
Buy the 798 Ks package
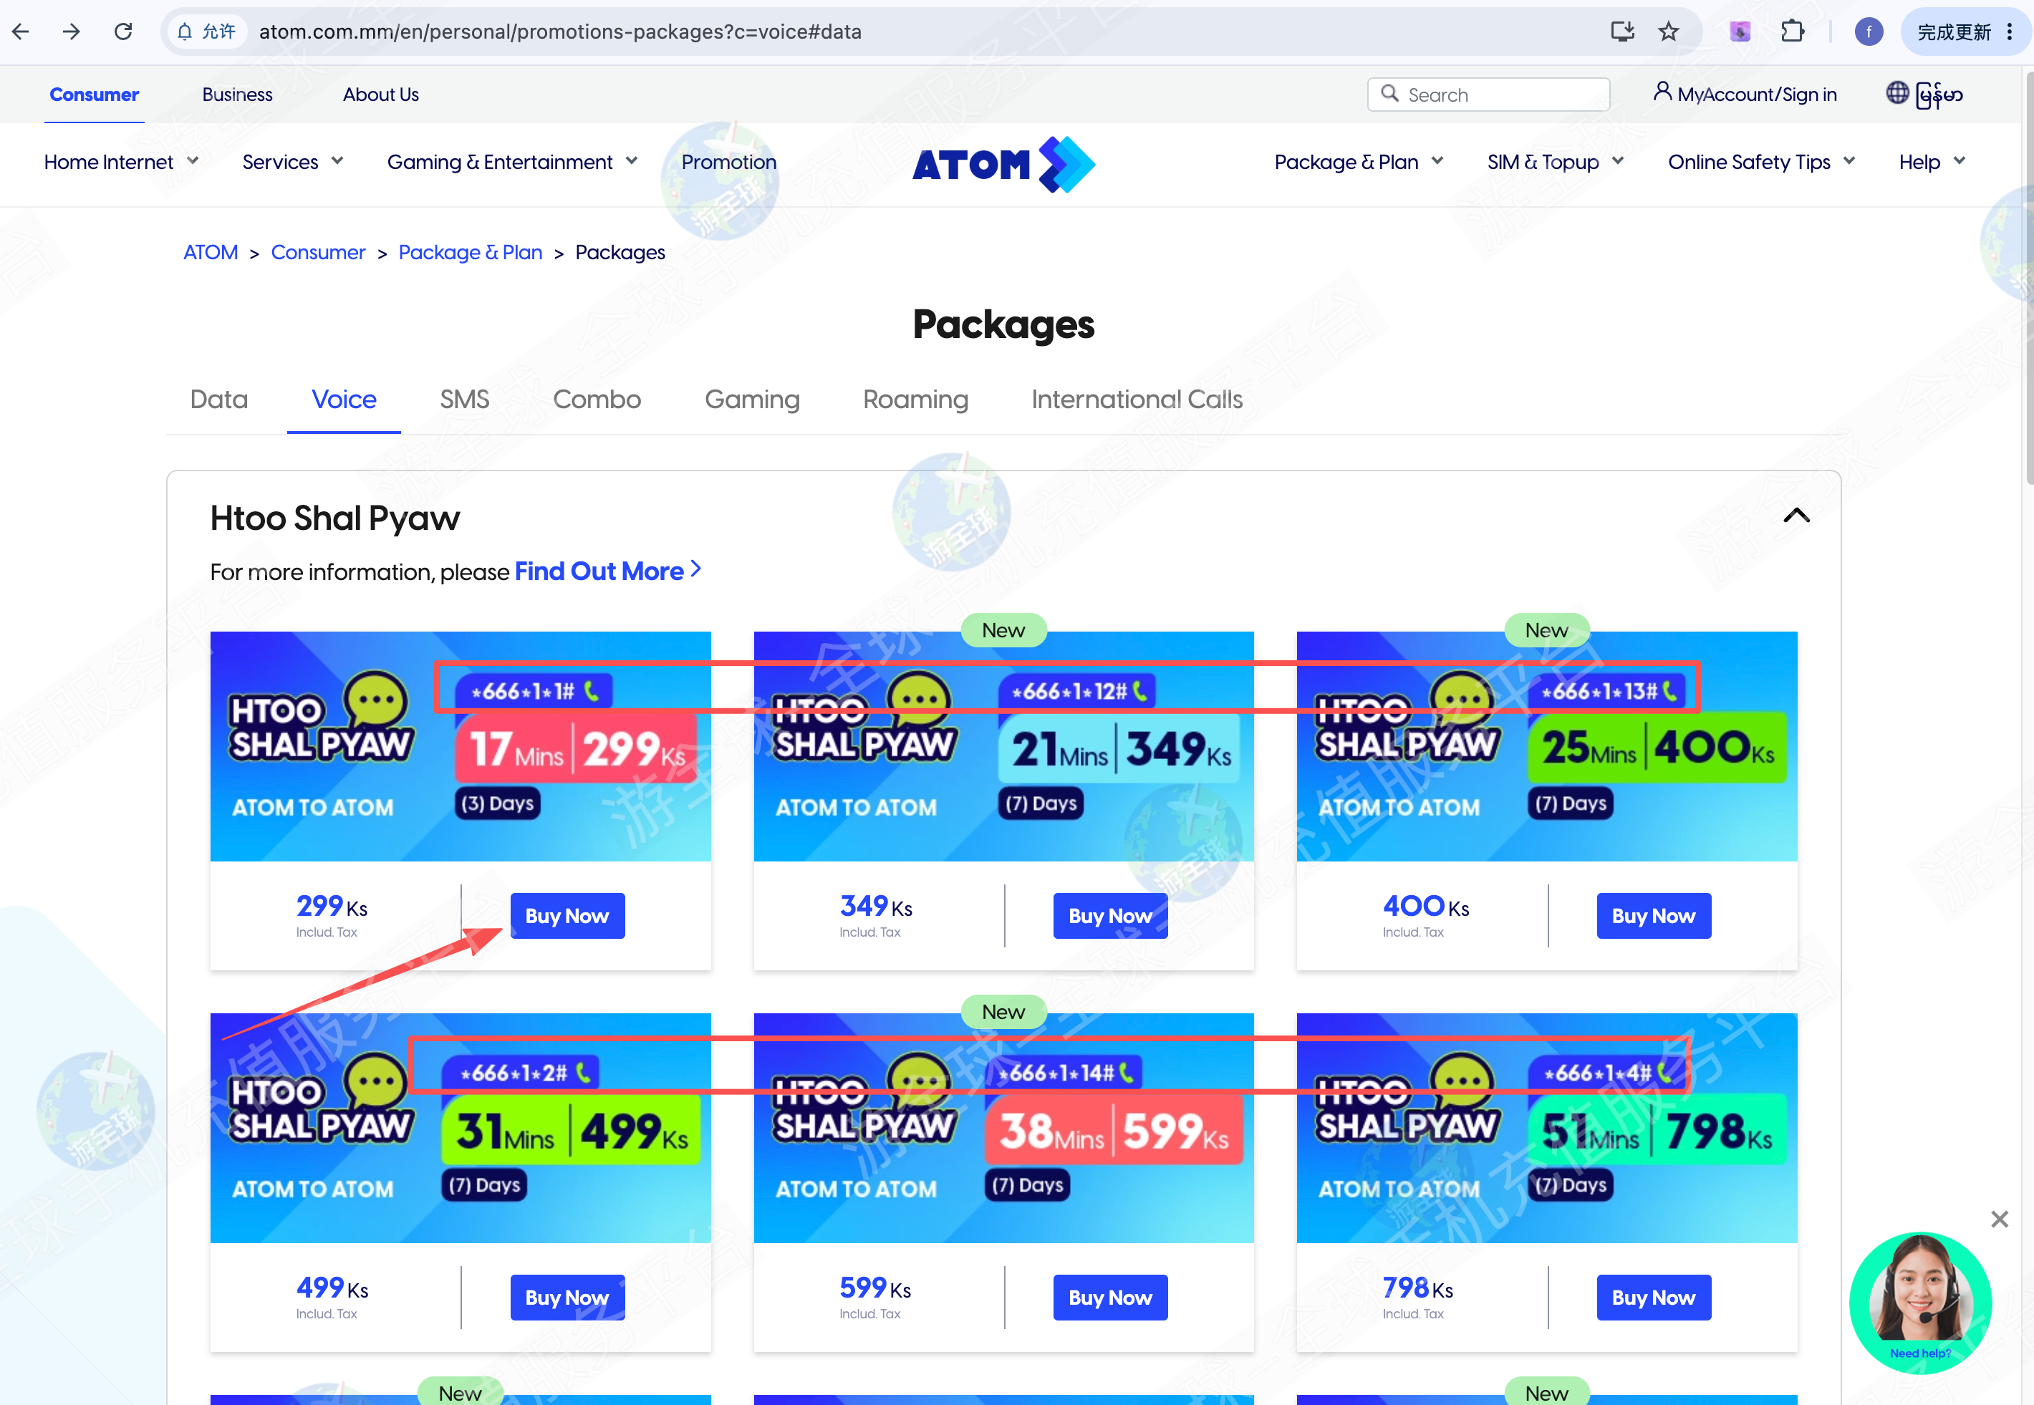[1654, 1298]
